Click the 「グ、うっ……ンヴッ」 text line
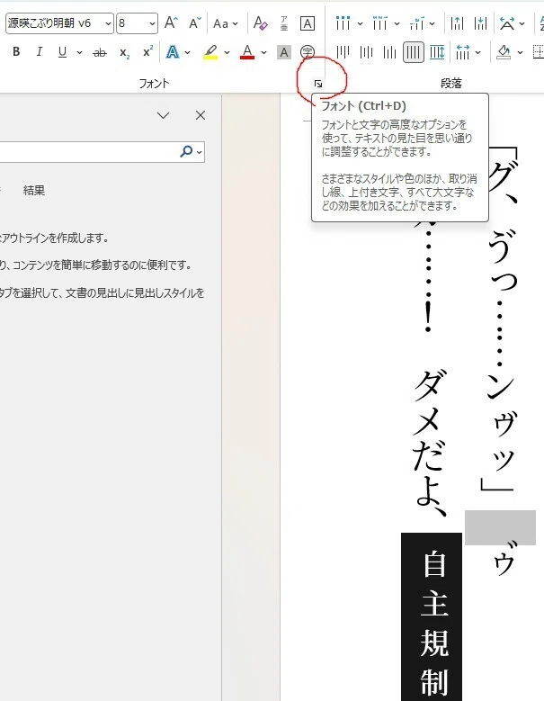The height and width of the screenshot is (701, 544). (x=503, y=319)
